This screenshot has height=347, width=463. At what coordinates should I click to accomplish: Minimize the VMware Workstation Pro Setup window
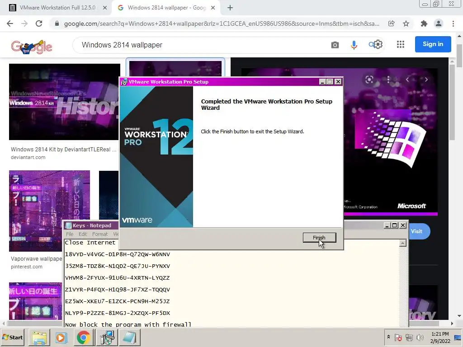(x=322, y=82)
